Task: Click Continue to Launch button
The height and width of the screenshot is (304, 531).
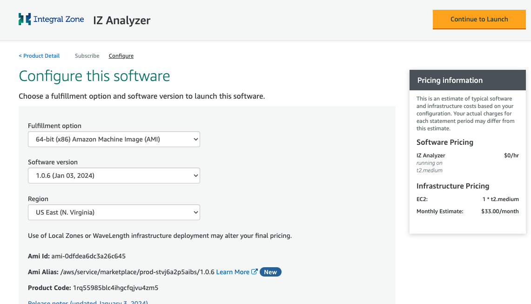Action: (x=479, y=19)
